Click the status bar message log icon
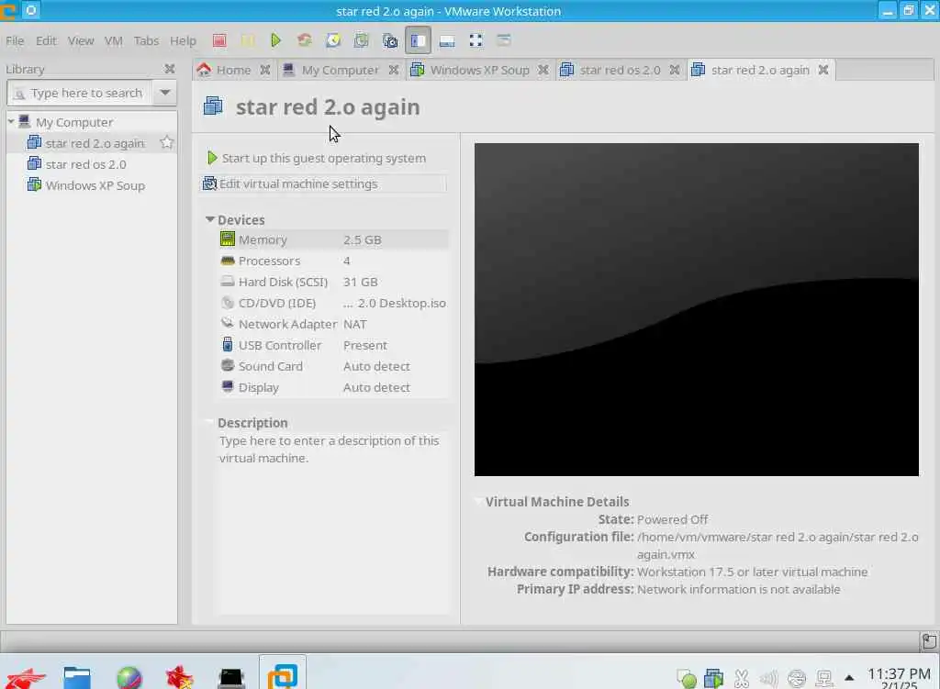Image resolution: width=940 pixels, height=689 pixels. (929, 641)
